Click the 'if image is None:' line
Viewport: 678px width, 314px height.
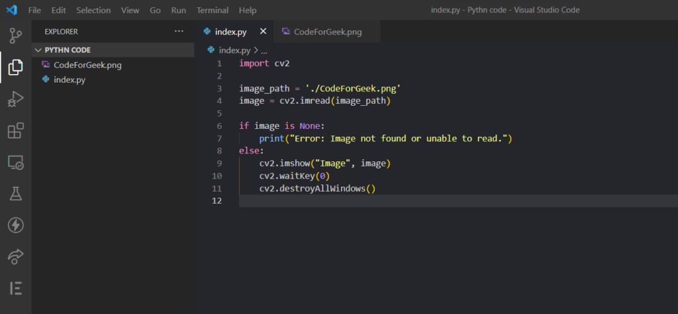pos(281,126)
